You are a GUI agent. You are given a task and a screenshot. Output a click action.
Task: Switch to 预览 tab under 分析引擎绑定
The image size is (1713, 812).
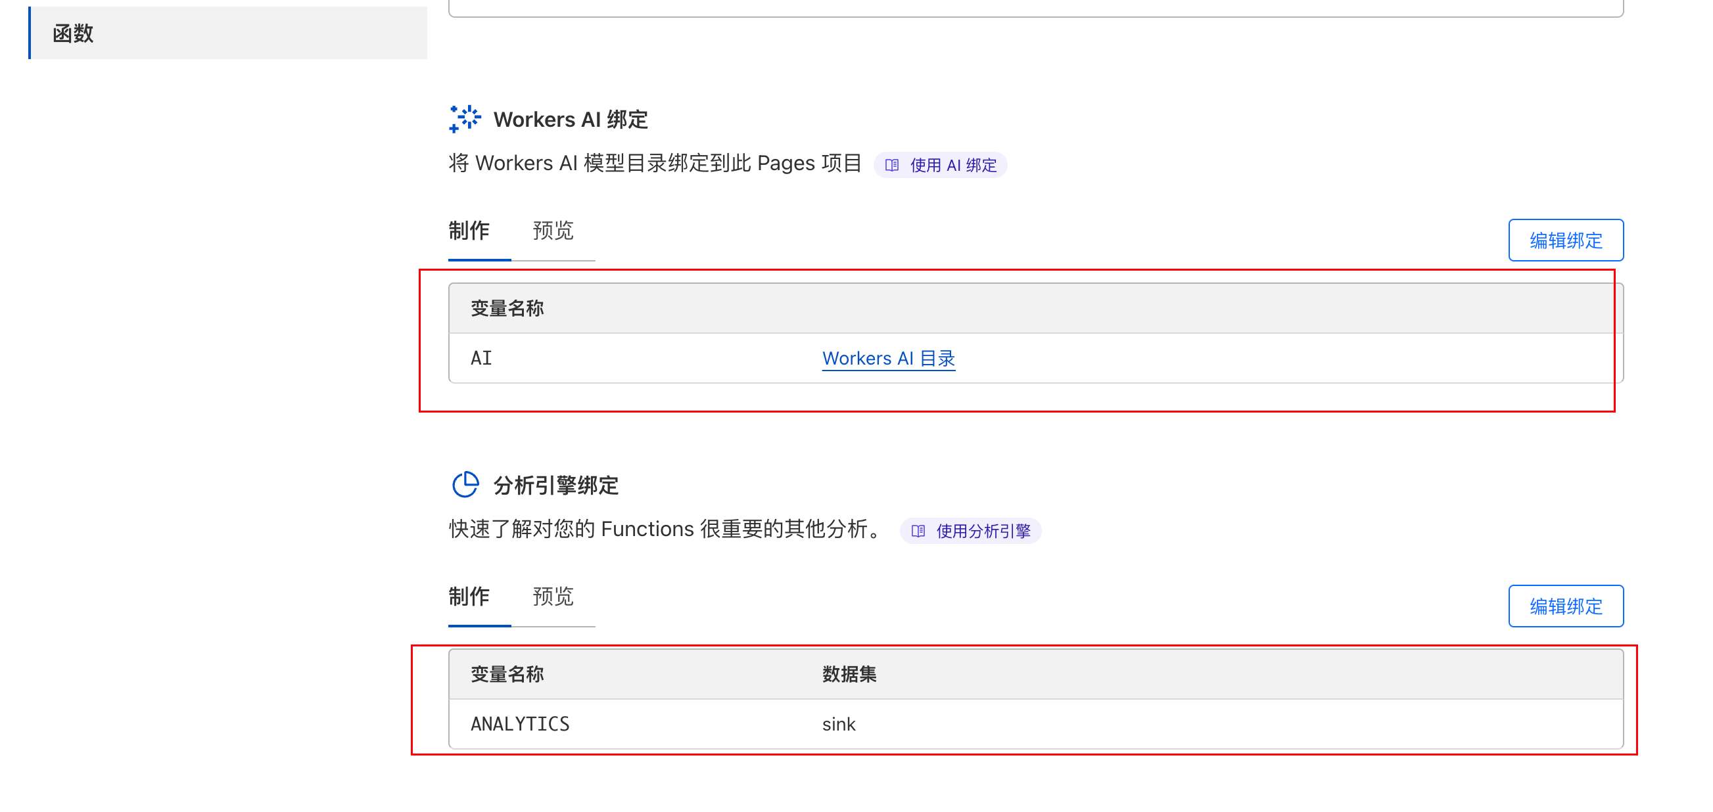tap(553, 597)
